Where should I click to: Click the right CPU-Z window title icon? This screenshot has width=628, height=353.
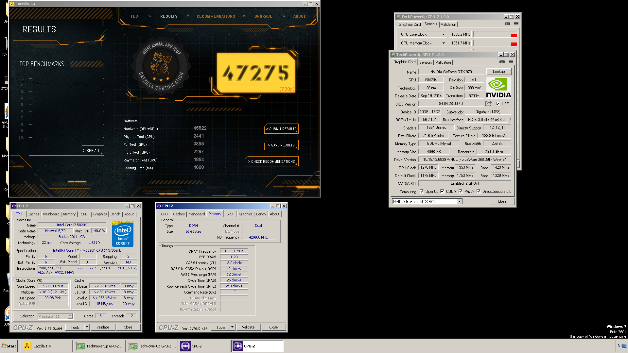(159, 206)
